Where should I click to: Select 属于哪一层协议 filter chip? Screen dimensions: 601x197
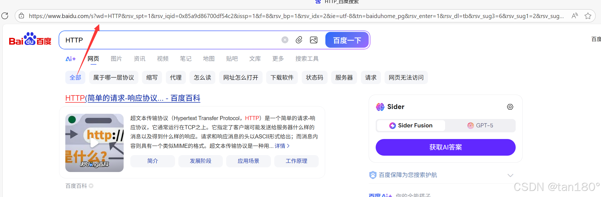[x=114, y=77]
